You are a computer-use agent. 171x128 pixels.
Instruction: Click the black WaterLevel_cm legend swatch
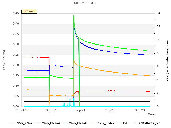coord(135,123)
